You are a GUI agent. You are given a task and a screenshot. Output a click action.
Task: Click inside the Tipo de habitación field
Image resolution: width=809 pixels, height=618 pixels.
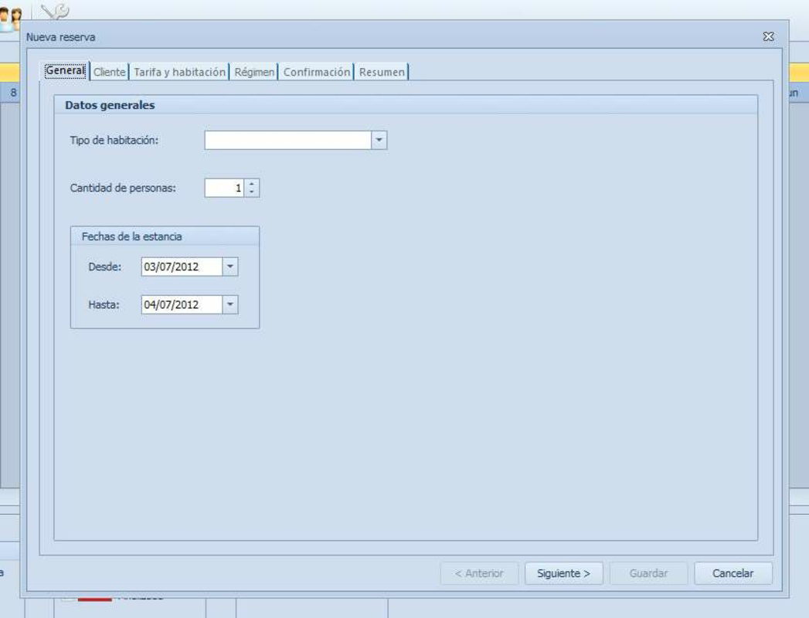point(288,140)
